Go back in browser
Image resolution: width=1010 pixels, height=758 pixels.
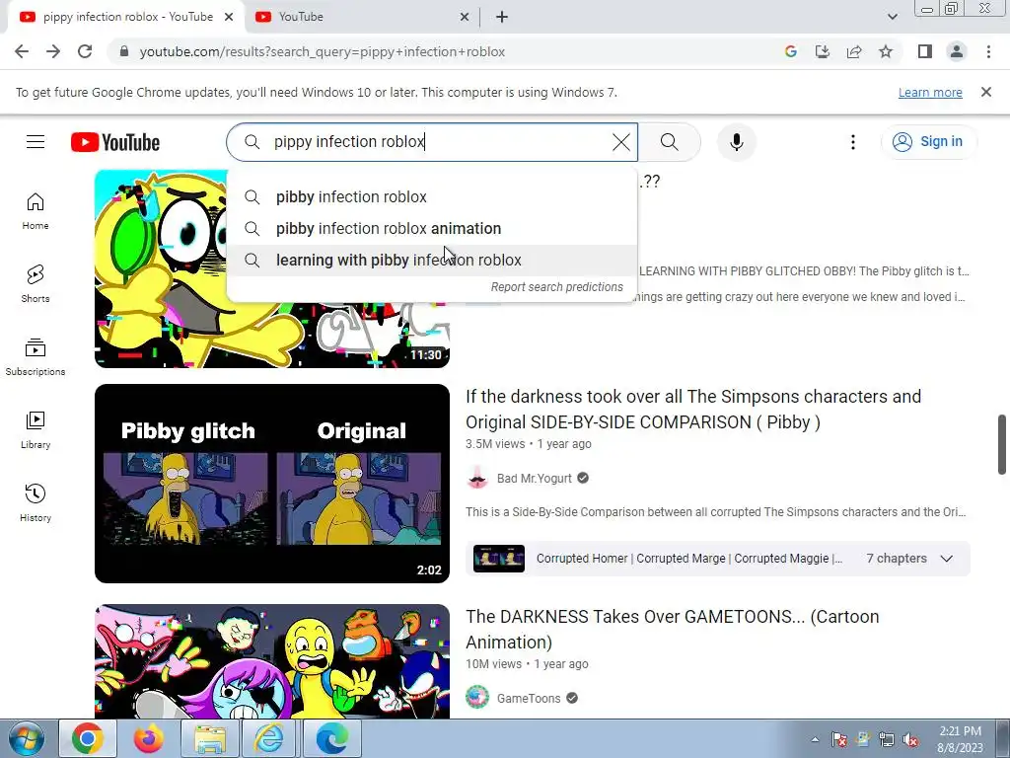click(x=22, y=51)
